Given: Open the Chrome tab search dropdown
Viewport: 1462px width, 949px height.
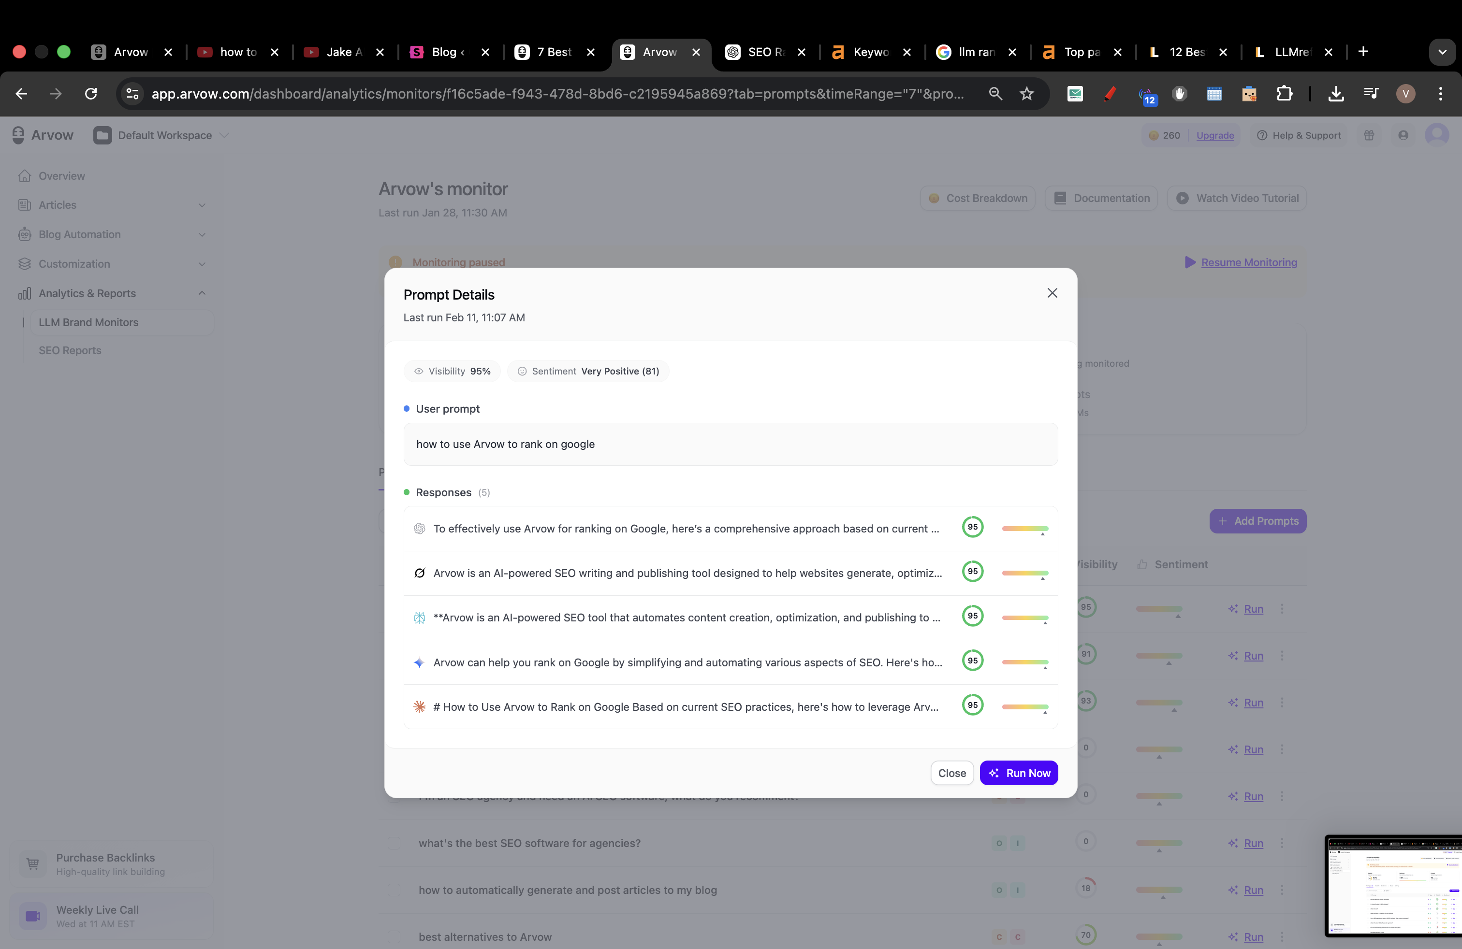Looking at the screenshot, I should 1442,52.
